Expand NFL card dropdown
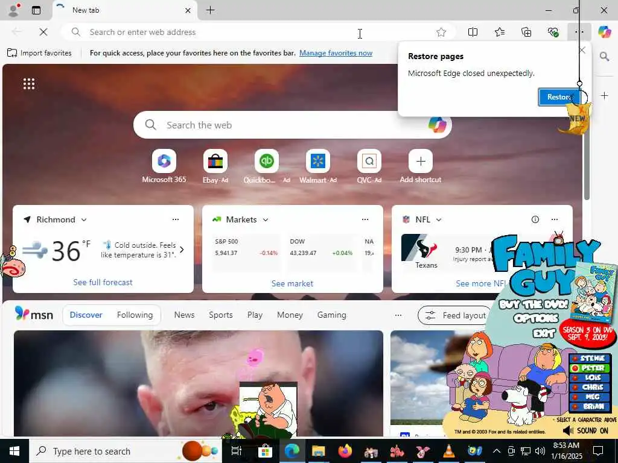The width and height of the screenshot is (618, 463). click(x=439, y=219)
